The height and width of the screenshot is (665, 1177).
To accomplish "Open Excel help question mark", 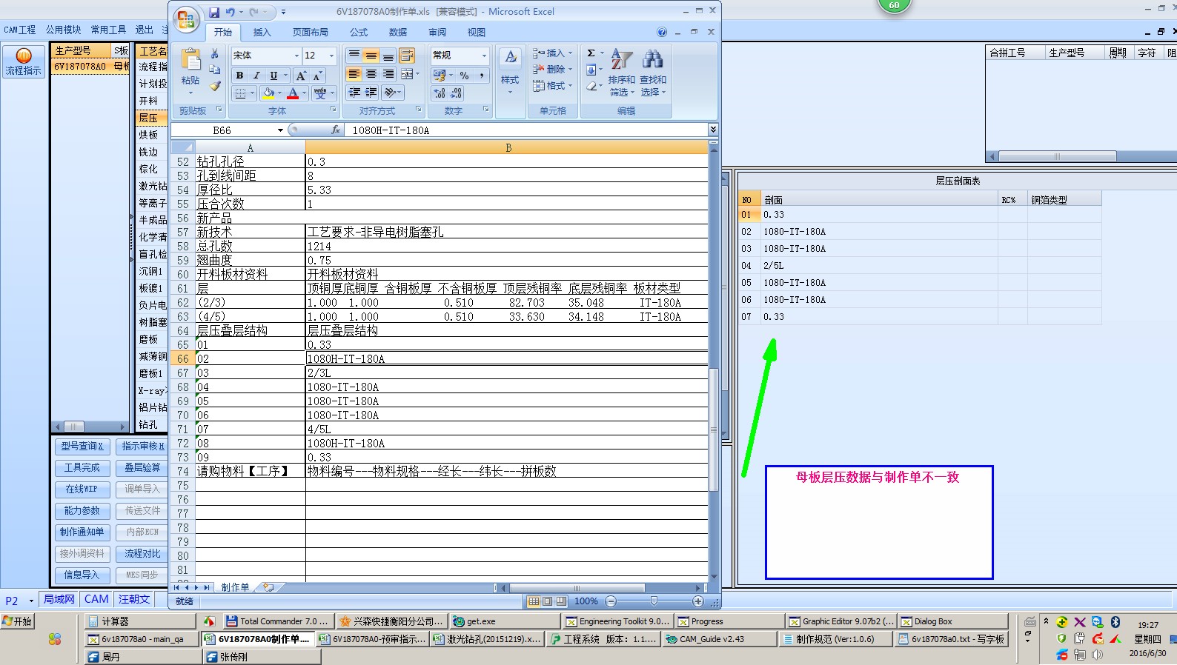I will click(662, 33).
